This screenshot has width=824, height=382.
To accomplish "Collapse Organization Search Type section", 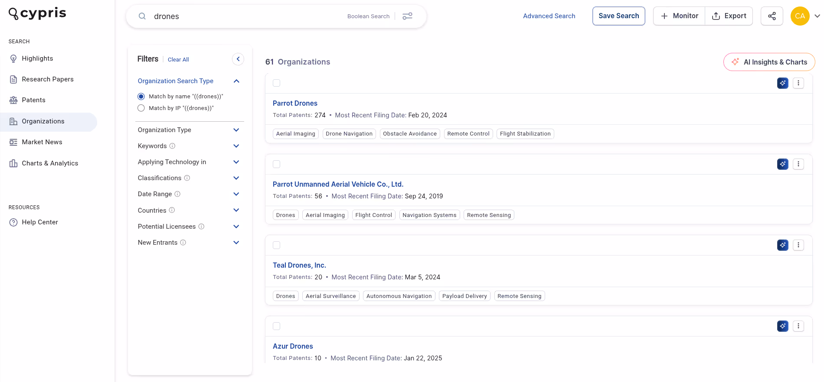I will 236,81.
